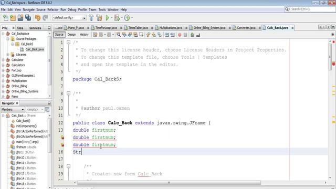Open the File menu
Screen dimensions: 336x189
coord(3,9)
